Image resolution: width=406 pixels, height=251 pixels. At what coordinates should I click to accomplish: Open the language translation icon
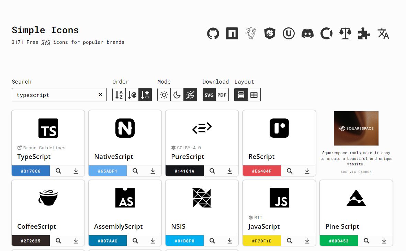click(383, 34)
